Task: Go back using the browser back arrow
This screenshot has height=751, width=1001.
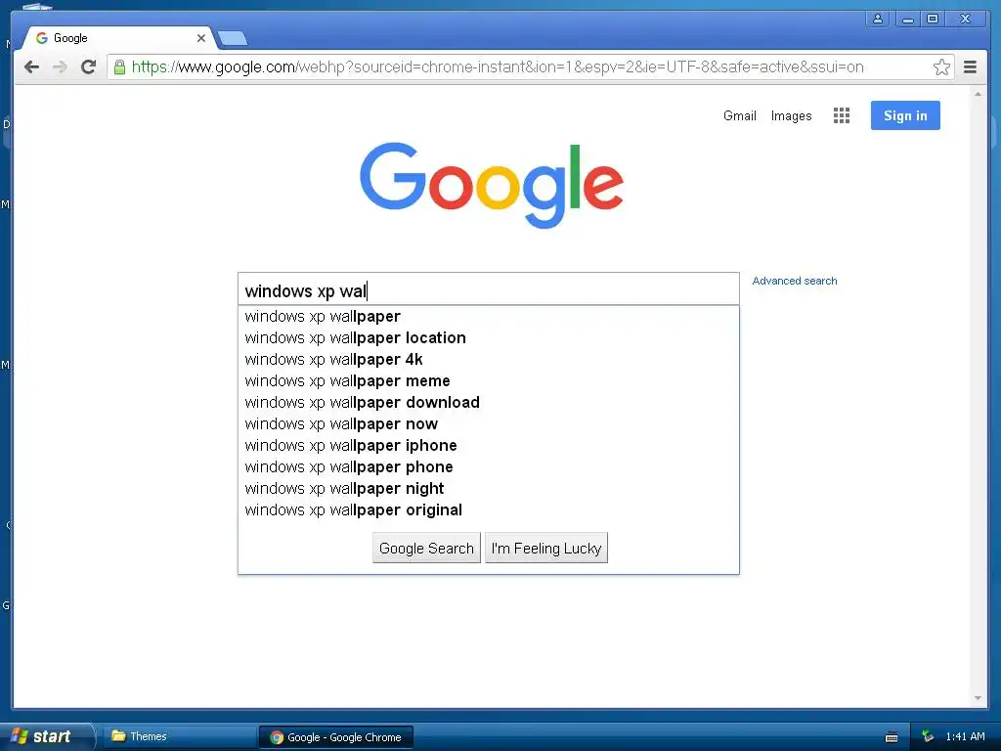Action: click(x=31, y=66)
